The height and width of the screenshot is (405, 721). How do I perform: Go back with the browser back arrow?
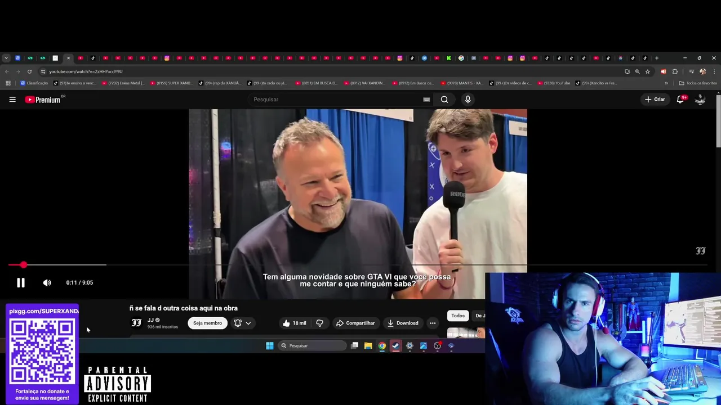[x=7, y=71]
